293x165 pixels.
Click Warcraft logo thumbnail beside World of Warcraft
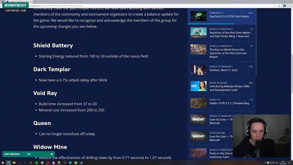click(x=198, y=119)
